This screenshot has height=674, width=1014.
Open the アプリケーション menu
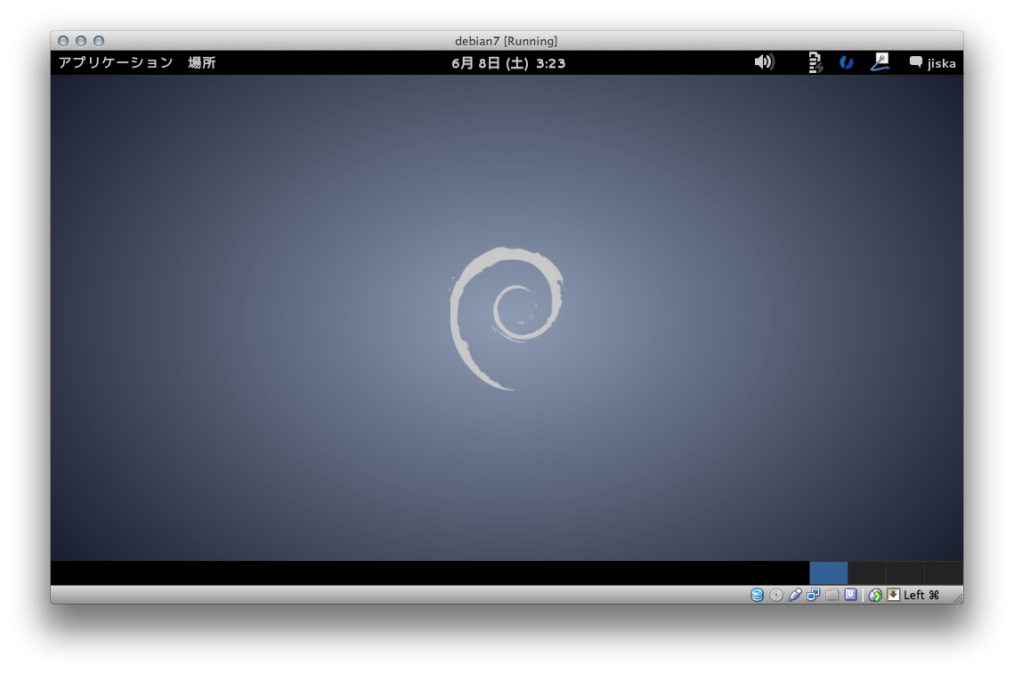[x=116, y=62]
